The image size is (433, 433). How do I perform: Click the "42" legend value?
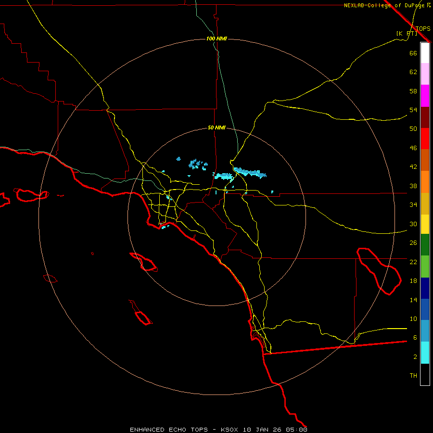pos(413,167)
